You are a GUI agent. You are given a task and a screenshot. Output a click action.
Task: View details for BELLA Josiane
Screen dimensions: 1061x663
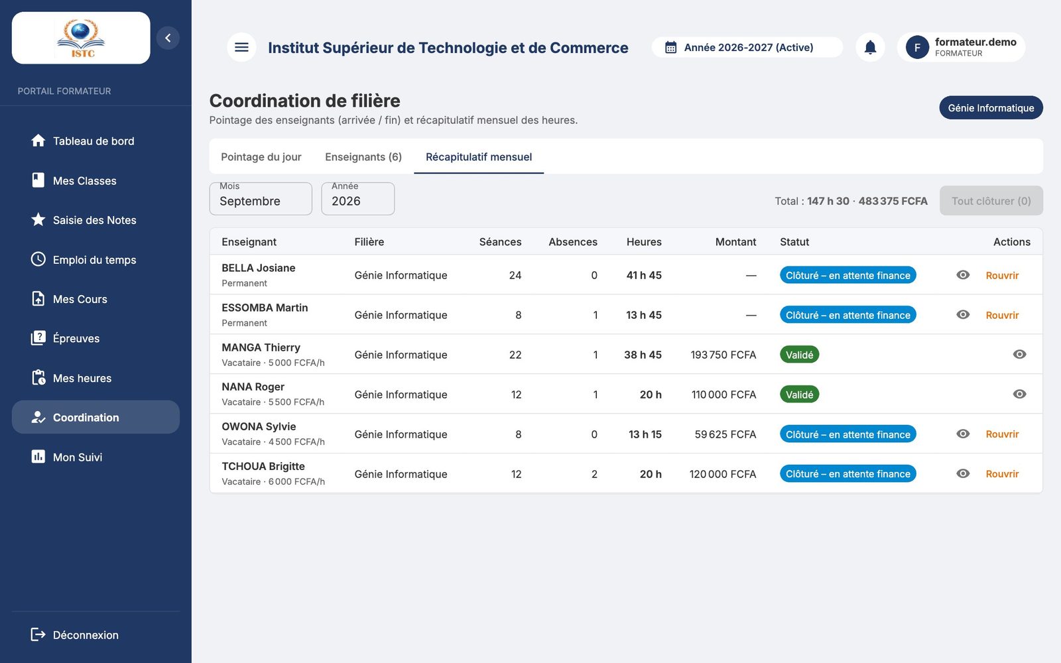point(963,274)
